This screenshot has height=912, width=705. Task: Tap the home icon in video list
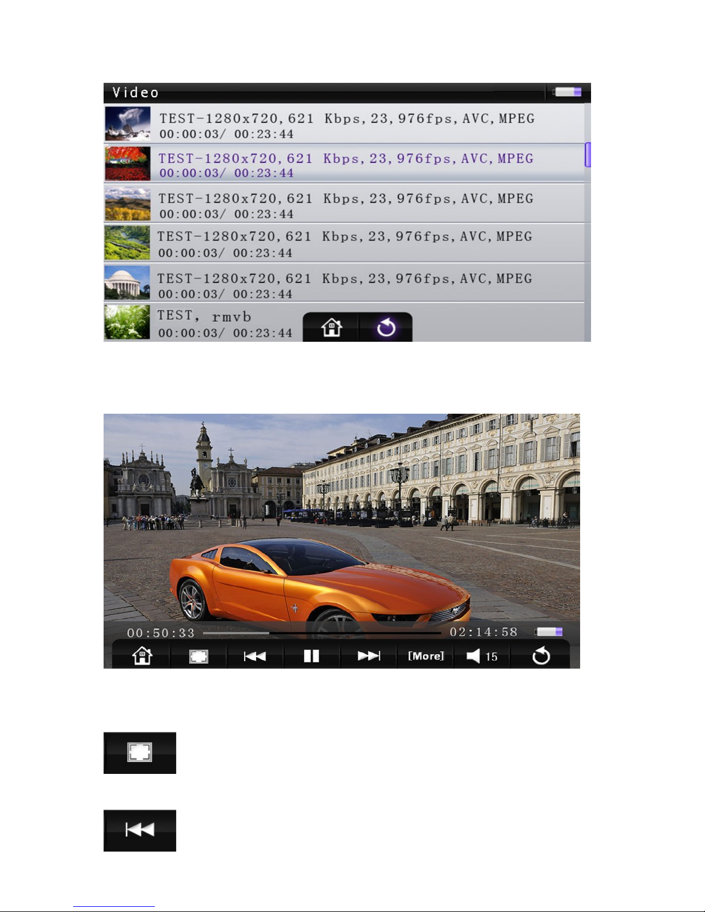pos(331,327)
